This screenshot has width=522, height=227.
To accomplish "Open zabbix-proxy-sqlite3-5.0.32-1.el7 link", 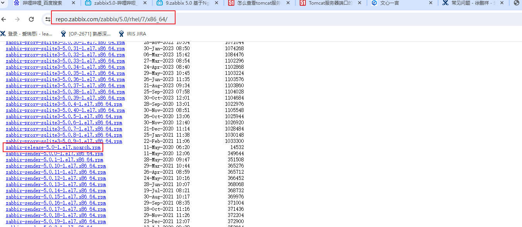I will point(65,55).
